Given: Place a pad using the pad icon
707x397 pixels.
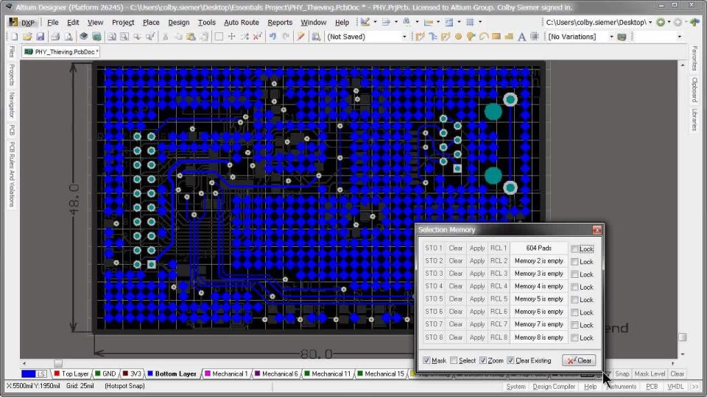Looking at the screenshot, I should click(x=458, y=37).
